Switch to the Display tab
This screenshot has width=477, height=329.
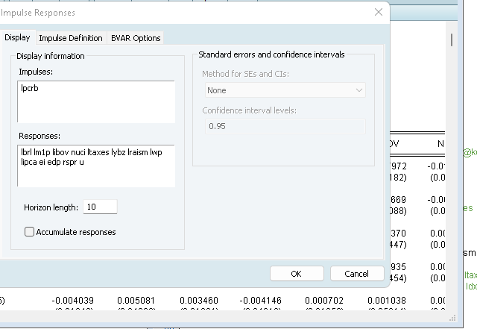pyautogui.click(x=16, y=38)
